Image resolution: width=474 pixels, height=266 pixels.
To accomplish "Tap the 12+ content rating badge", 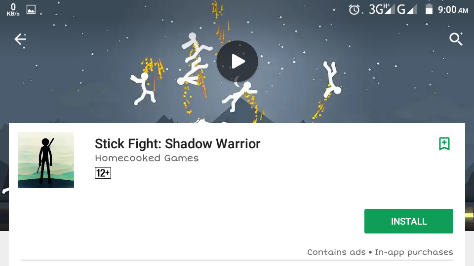I will click(103, 173).
